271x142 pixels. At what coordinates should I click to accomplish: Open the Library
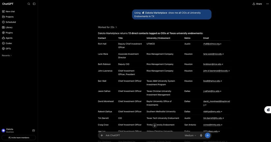point(7,27)
